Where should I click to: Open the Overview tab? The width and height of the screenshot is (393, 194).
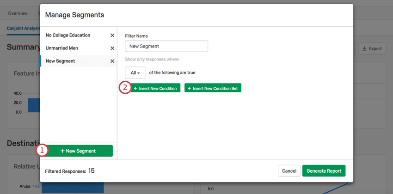coord(18,13)
